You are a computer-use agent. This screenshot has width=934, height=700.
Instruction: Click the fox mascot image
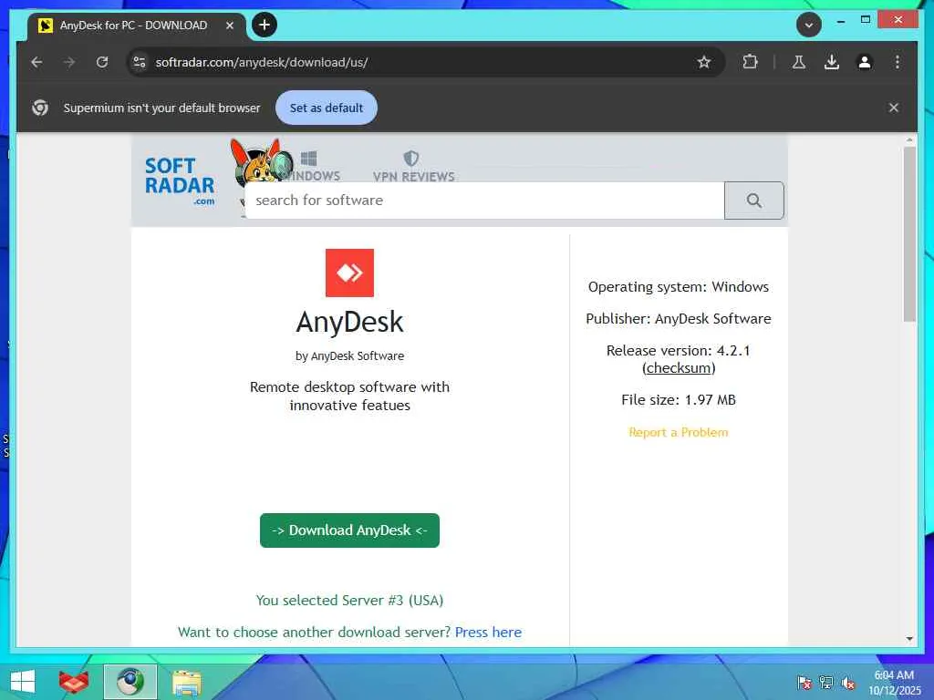(261, 160)
